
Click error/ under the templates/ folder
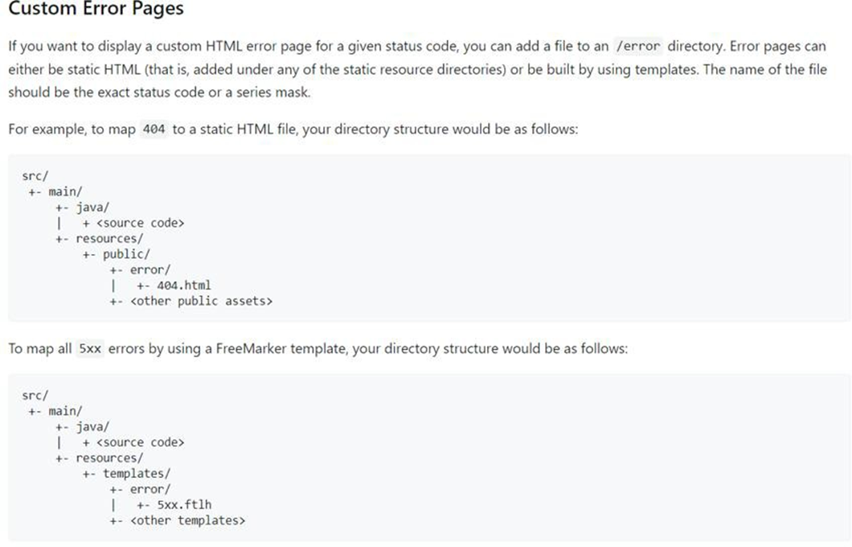pyautogui.click(x=150, y=490)
